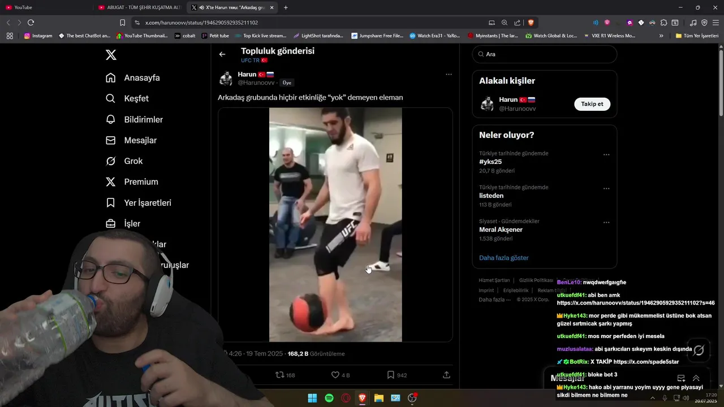Switch to the ABUGAT - TÜM ŞEHİR KUŞATMA tab
Screen dimensions: 724x407
pyautogui.click(x=140, y=7)
